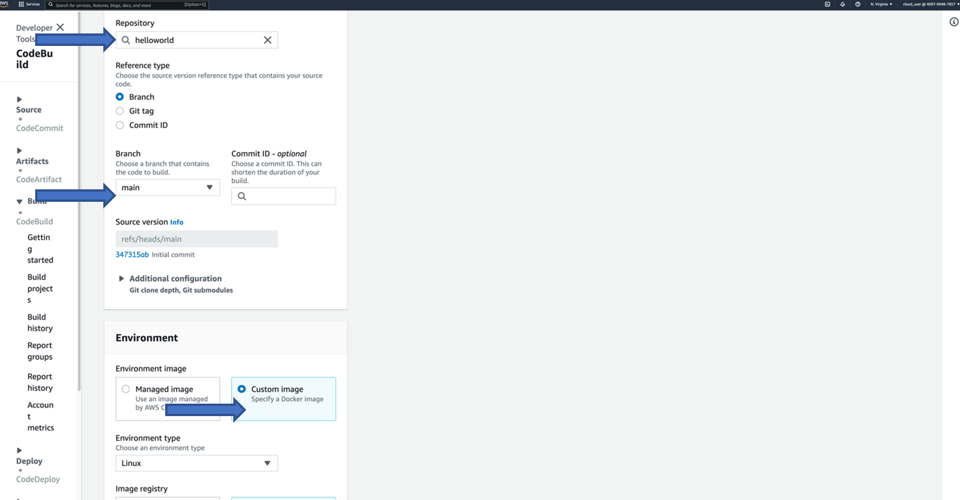Screen dimensions: 960x500
Task: Open the Branch dropdown showing main
Action: 167,188
